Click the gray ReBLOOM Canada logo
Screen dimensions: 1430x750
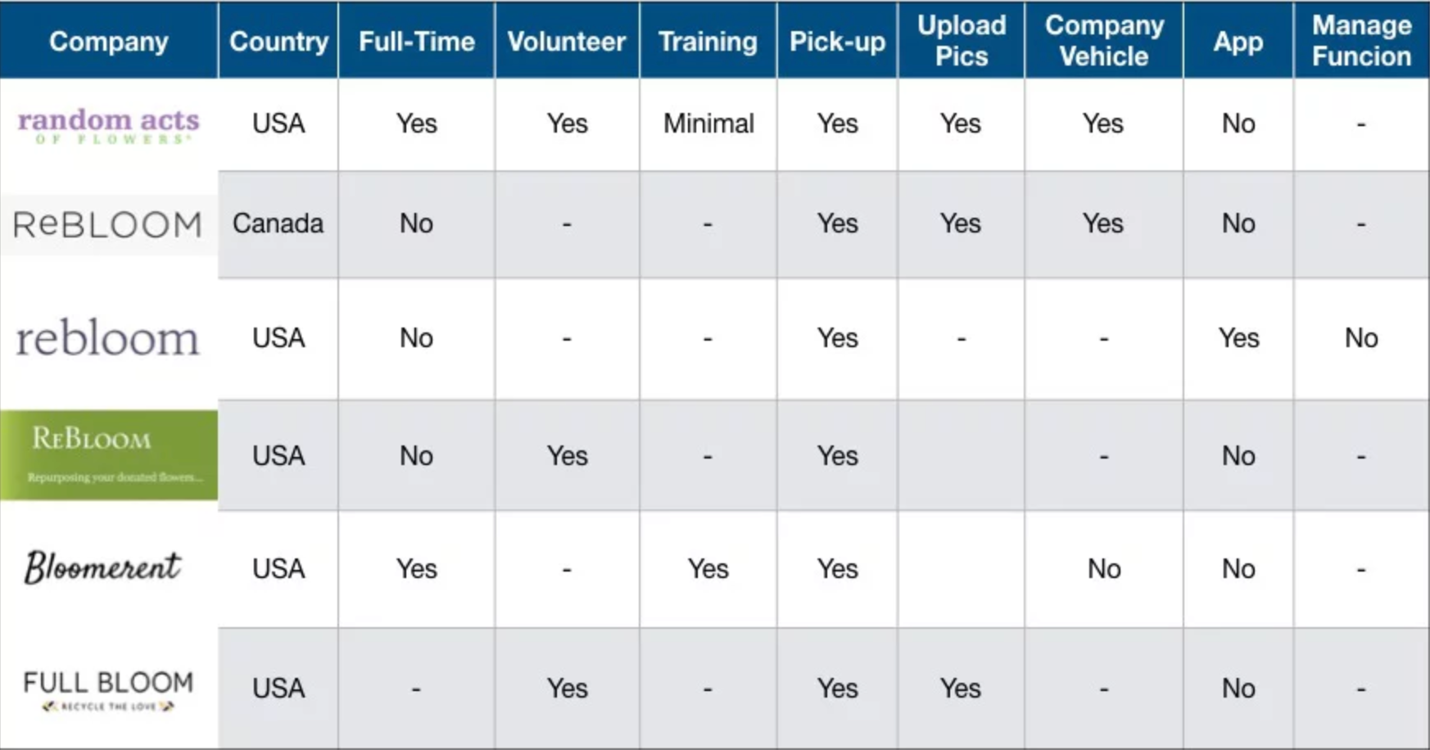(108, 224)
